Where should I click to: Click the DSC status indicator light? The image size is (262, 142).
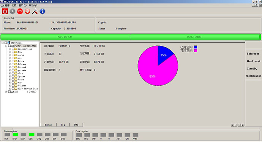coord(32,134)
